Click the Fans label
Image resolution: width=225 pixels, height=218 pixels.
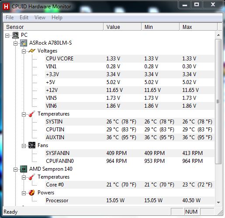click(x=43, y=145)
